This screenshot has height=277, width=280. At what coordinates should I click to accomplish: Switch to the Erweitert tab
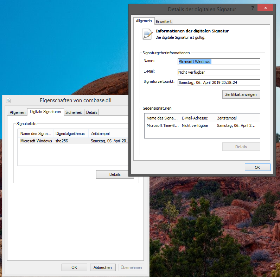pyautogui.click(x=164, y=21)
